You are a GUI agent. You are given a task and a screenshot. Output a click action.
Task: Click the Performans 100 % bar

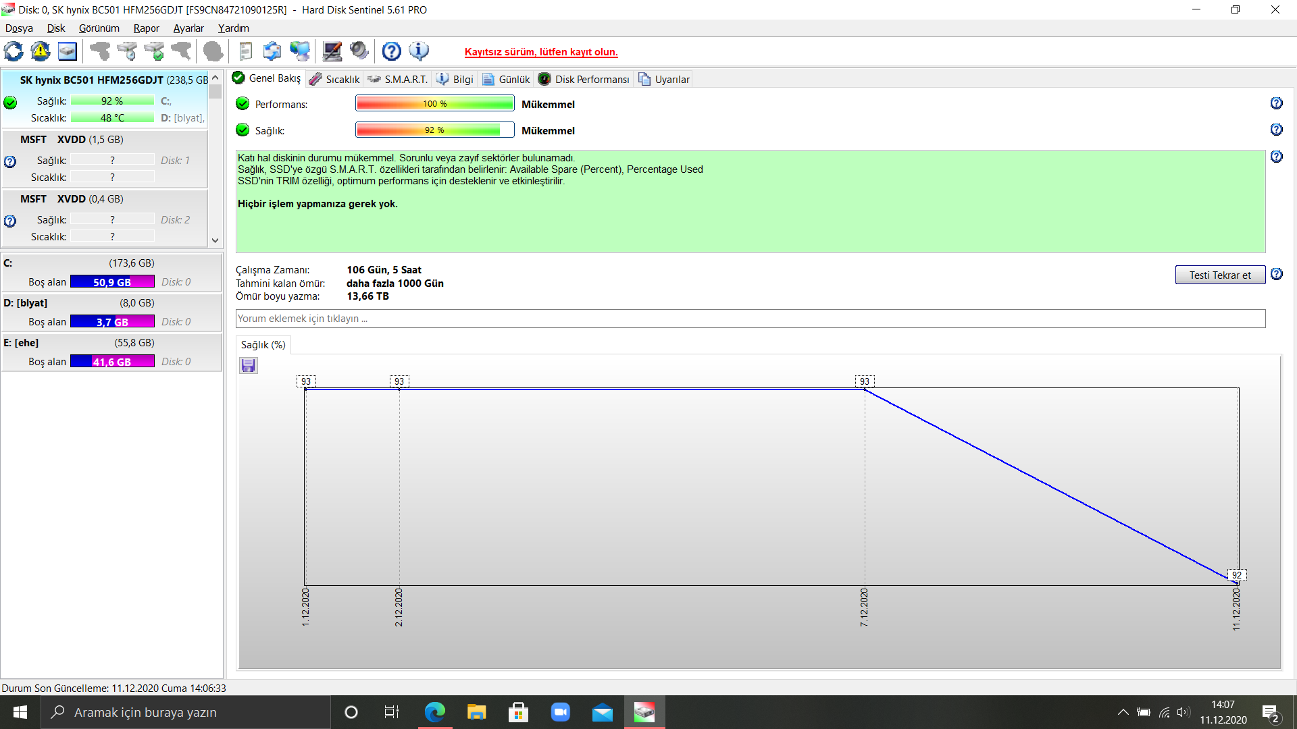[x=434, y=103]
